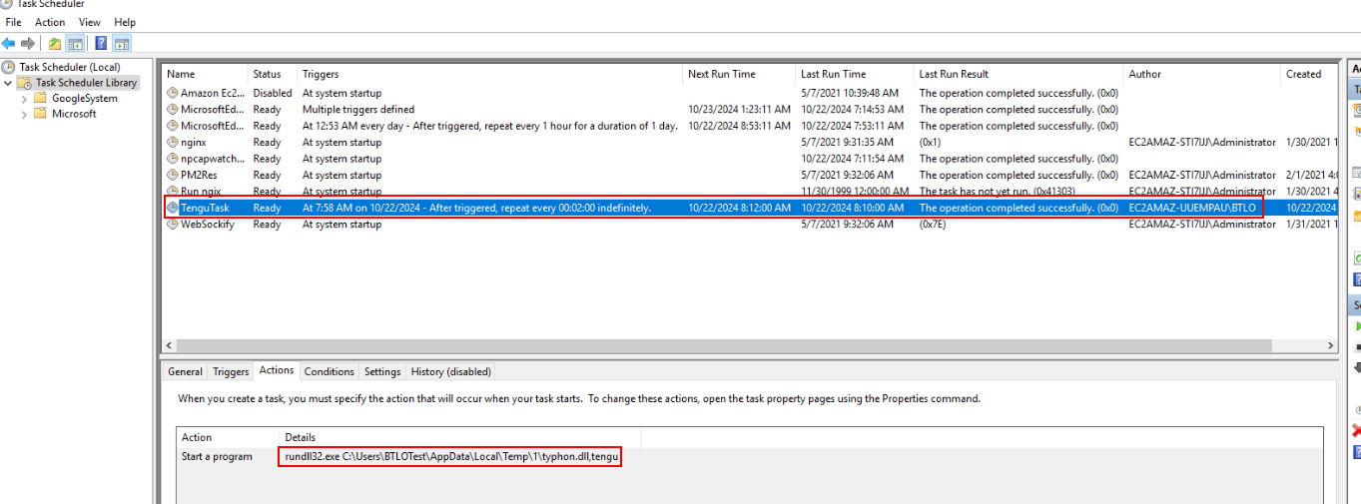
Task: Open the Settings tab
Action: tap(382, 371)
